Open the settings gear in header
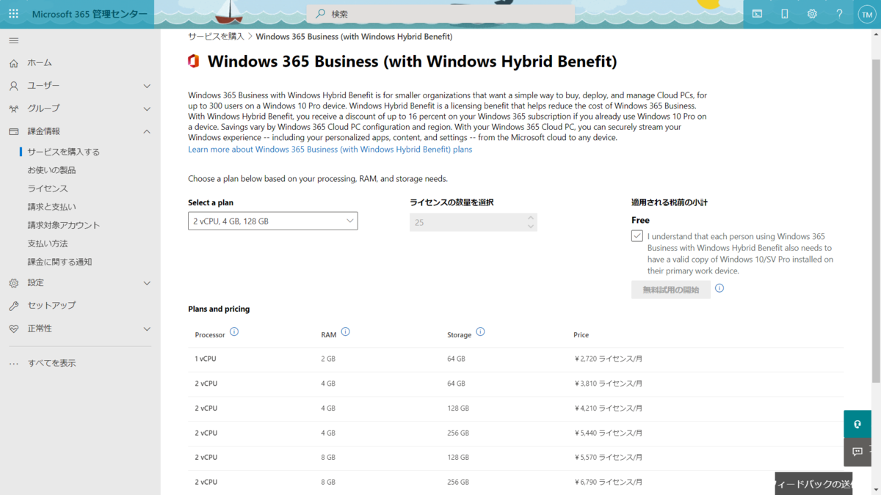The width and height of the screenshot is (881, 495). click(812, 14)
